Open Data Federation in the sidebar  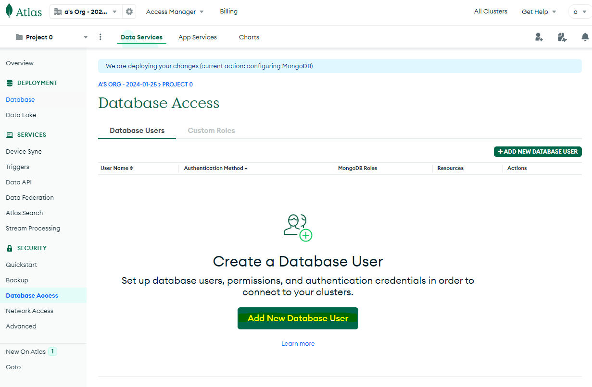30,197
